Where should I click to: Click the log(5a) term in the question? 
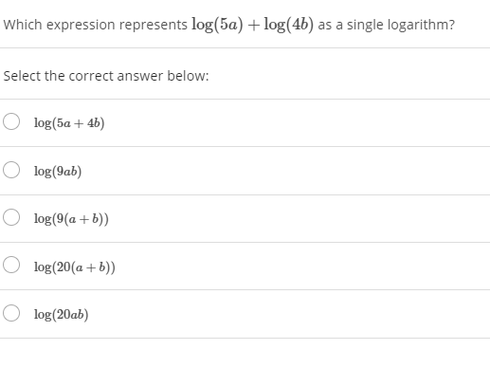(217, 25)
